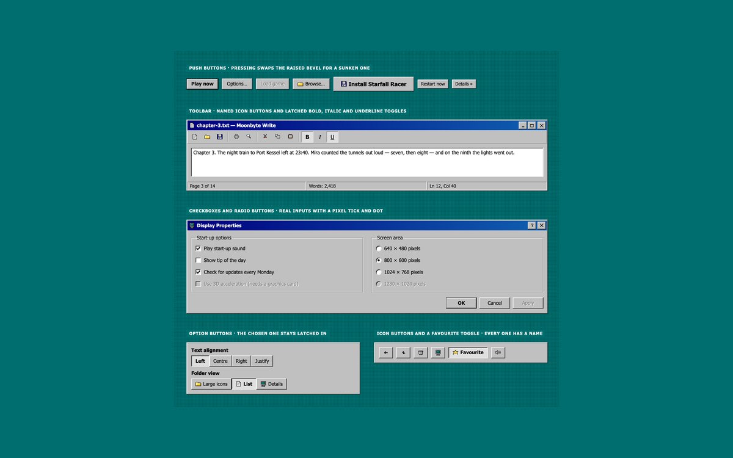
Task: Set text alignment to Centre
Action: (221, 361)
